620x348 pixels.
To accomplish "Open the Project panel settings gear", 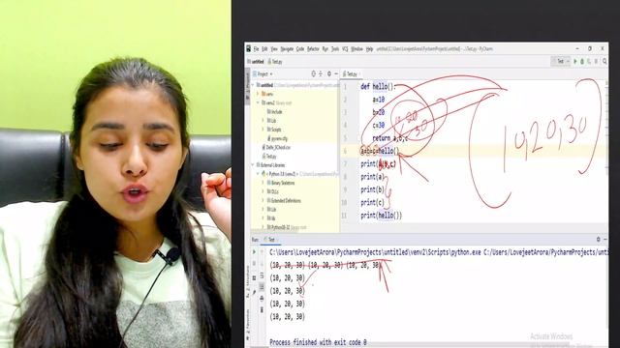I will pos(329,73).
